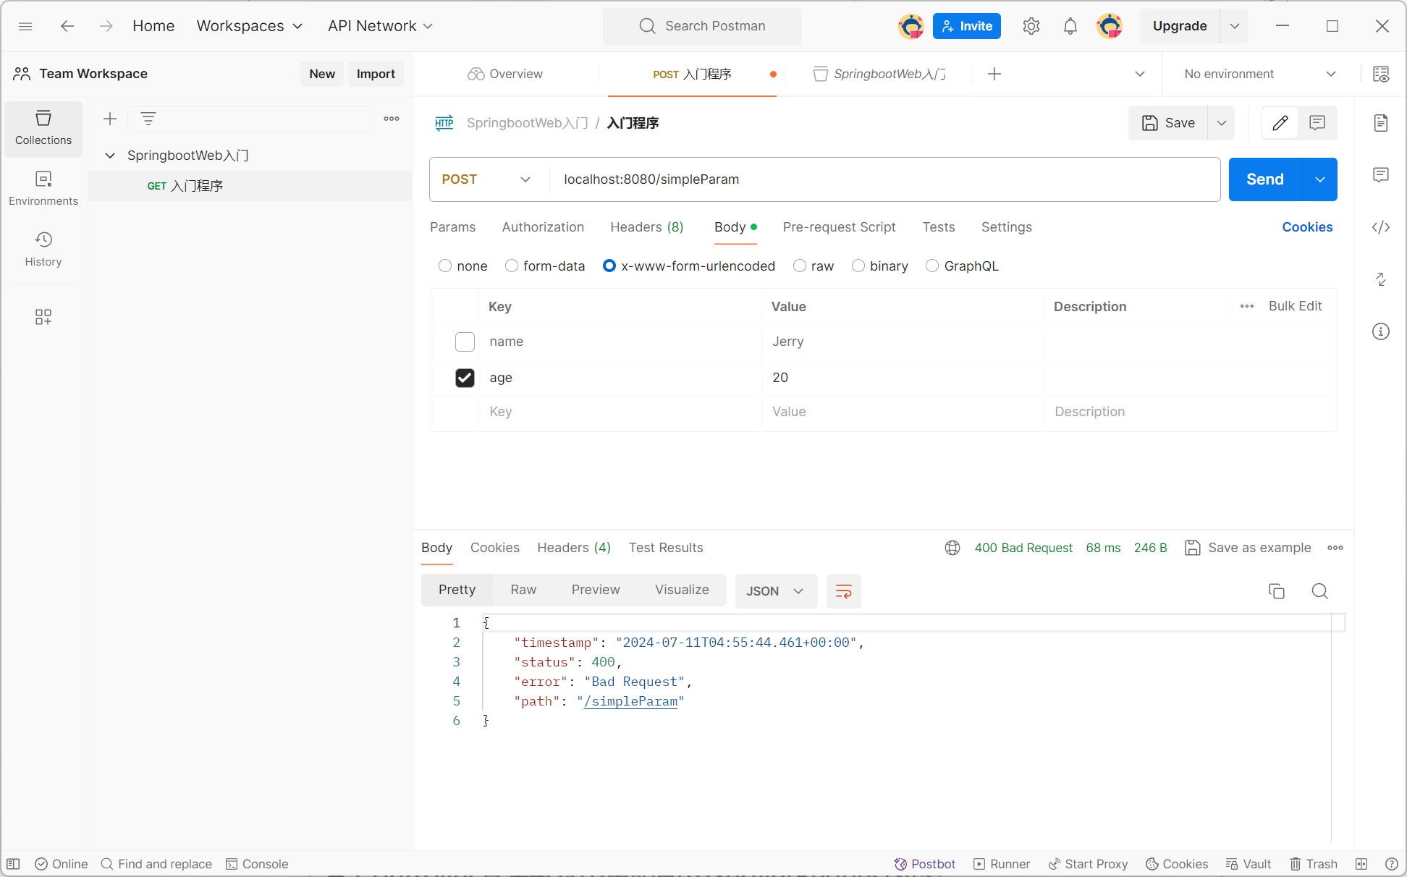This screenshot has height=877, width=1407.
Task: Click the request URL field
Action: 884,179
